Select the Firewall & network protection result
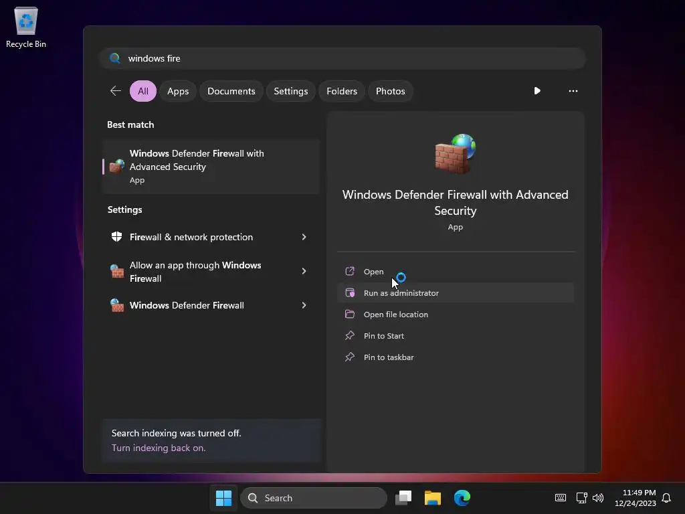This screenshot has height=514, width=685. (211, 237)
